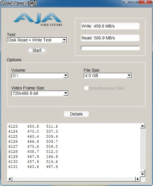
Task: Select the row for frame 6130
Action: point(33,162)
